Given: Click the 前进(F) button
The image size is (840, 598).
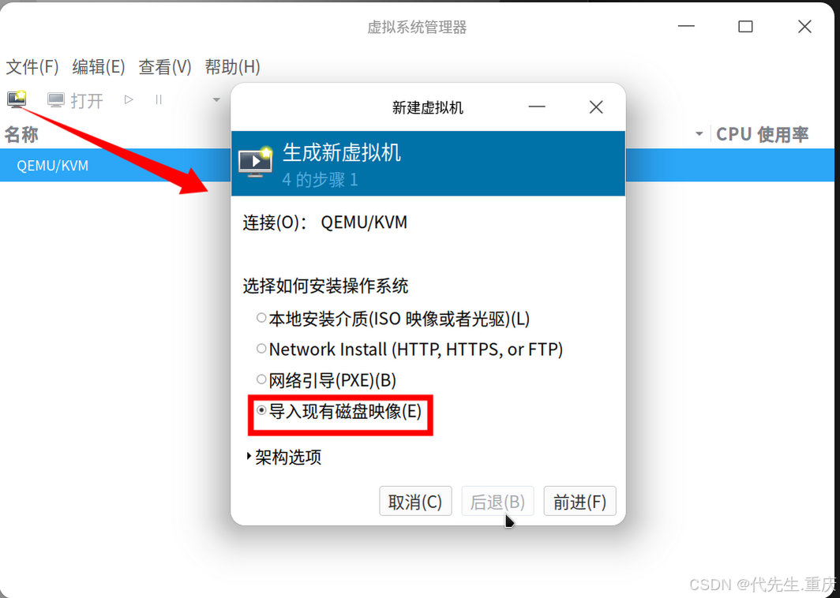Looking at the screenshot, I should [x=579, y=501].
